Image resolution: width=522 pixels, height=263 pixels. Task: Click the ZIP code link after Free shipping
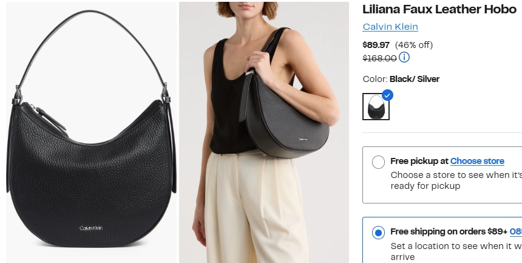point(516,231)
